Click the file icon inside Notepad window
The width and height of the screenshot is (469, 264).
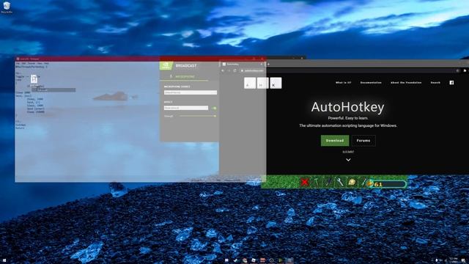tap(34, 78)
